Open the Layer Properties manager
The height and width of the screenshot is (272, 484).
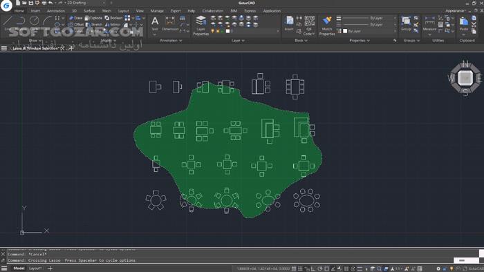(x=201, y=26)
